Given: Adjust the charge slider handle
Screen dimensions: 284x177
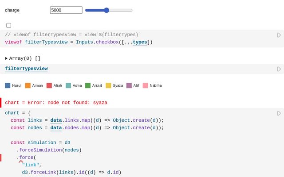Looking at the screenshot, I should [x=106, y=10].
